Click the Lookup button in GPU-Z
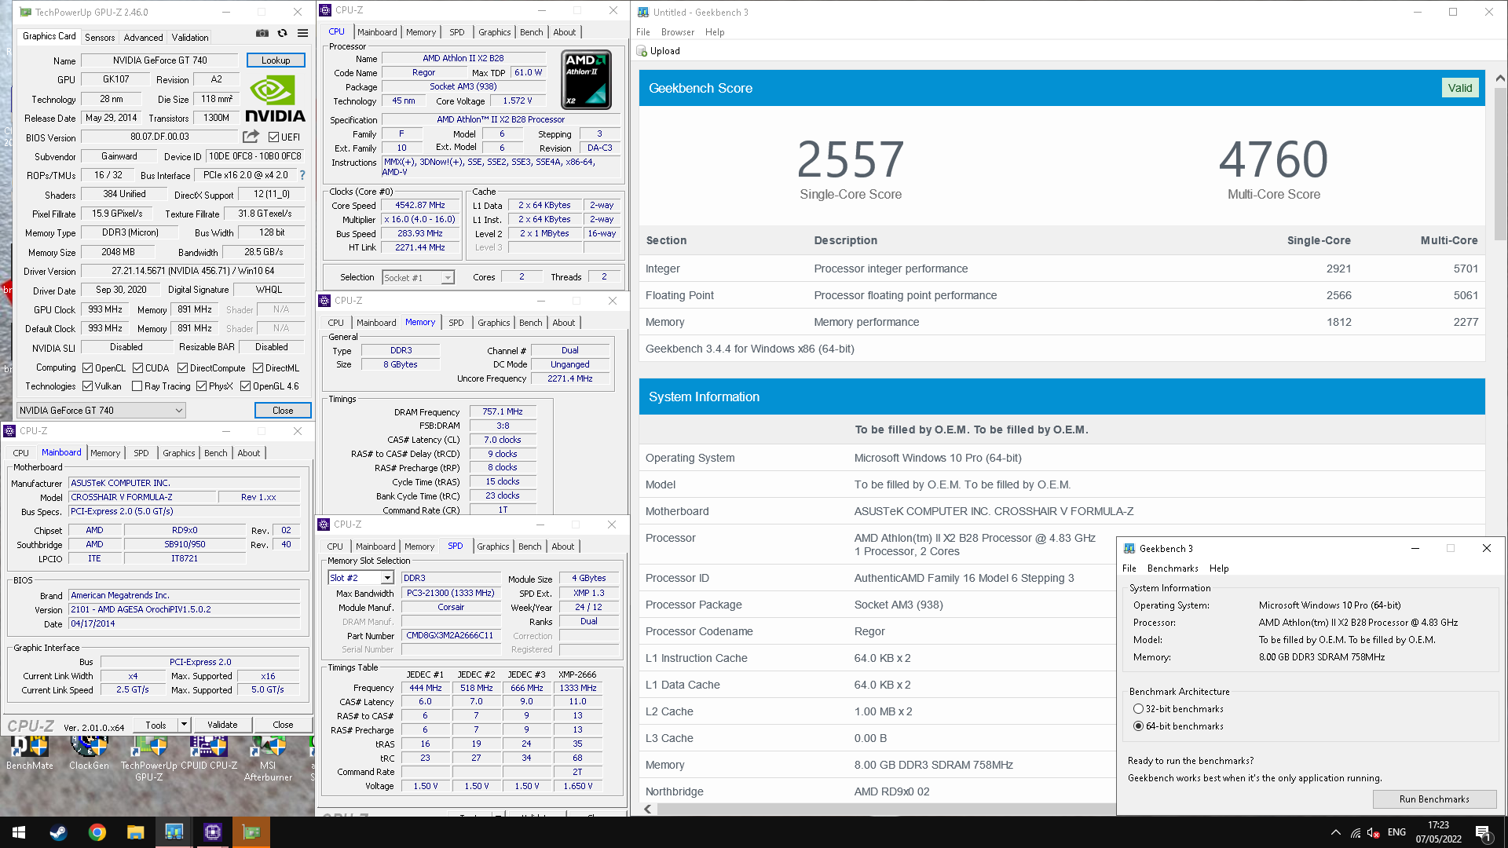This screenshot has width=1508, height=848. [x=276, y=60]
